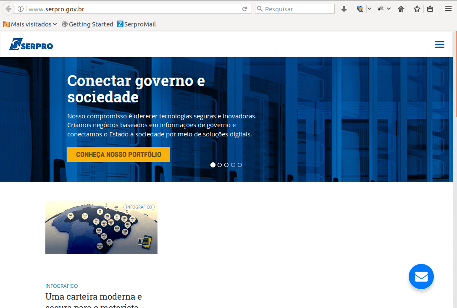Follow the INFOGRÁFICO link
This screenshot has width=457, height=308.
point(61,286)
